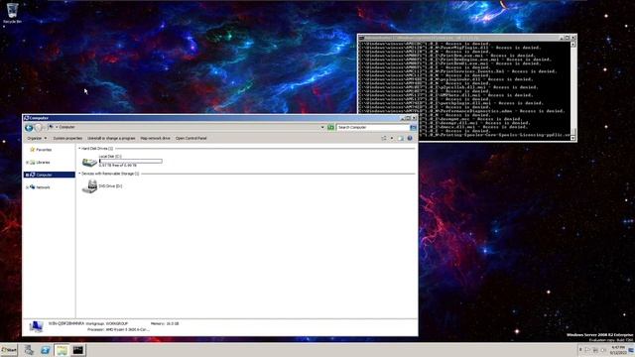Select the Local Disk (C:) drive icon
Image resolution: width=635 pixels, height=357 pixels.
89,162
